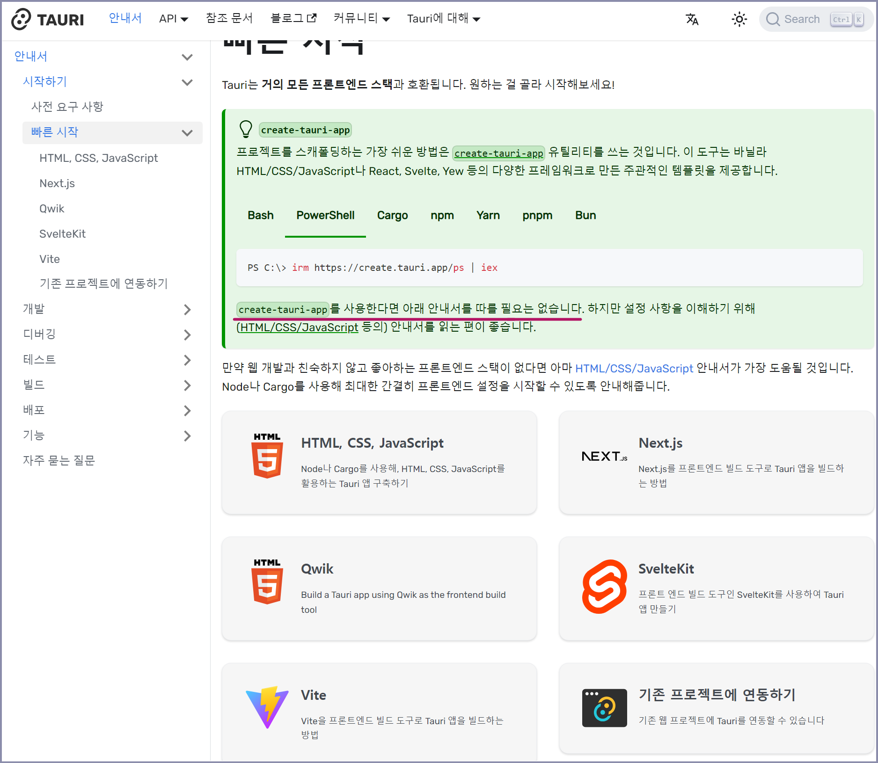Collapse the 시작하기 sidebar chevron

click(x=187, y=82)
